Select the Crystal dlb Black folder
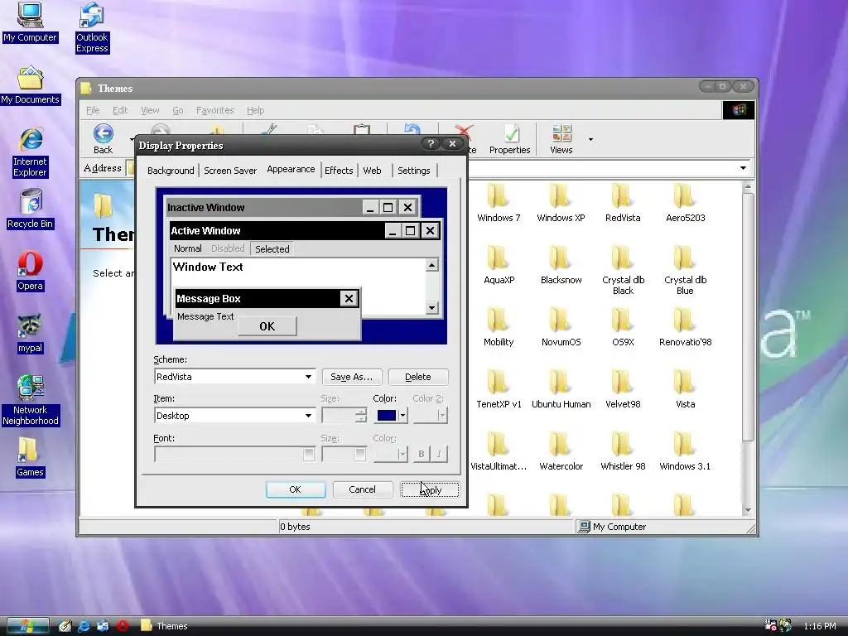The image size is (848, 636). [x=623, y=270]
